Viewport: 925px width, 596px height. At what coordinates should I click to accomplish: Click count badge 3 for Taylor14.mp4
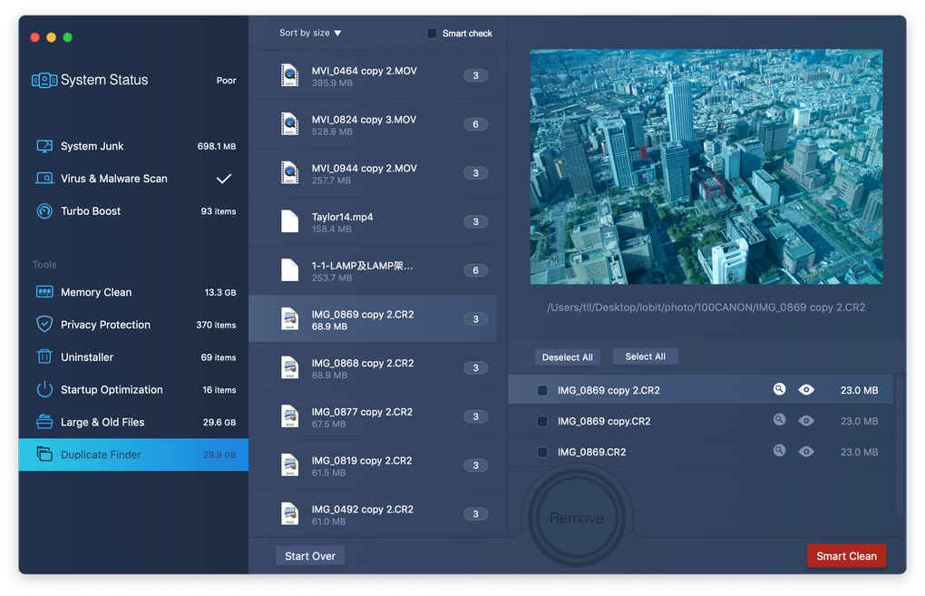475,221
